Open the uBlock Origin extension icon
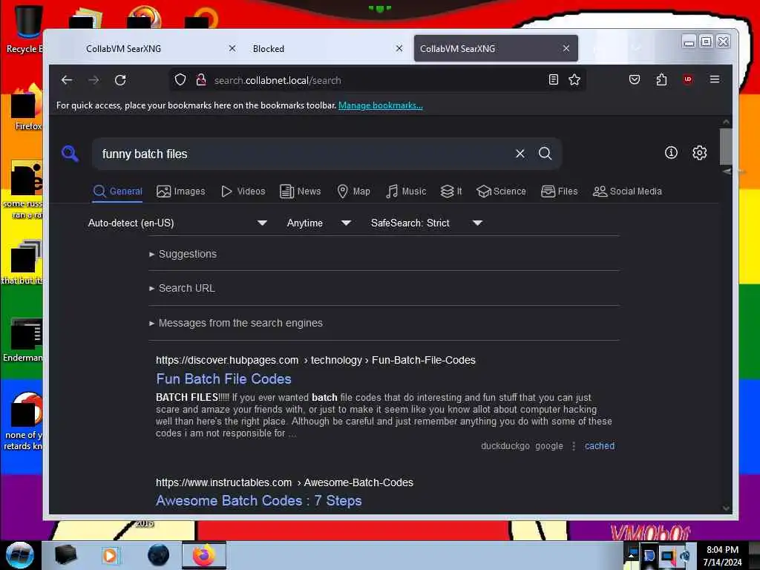 (688, 80)
